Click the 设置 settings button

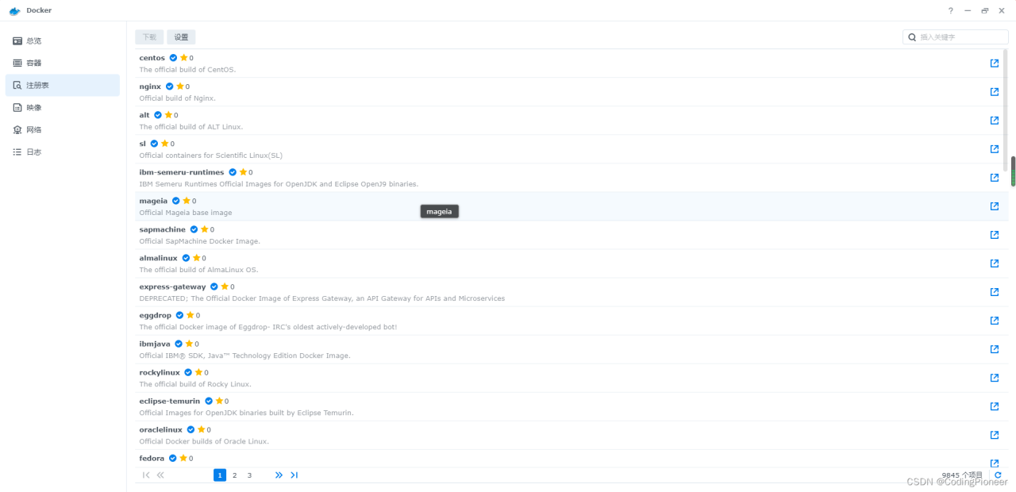pyautogui.click(x=182, y=37)
